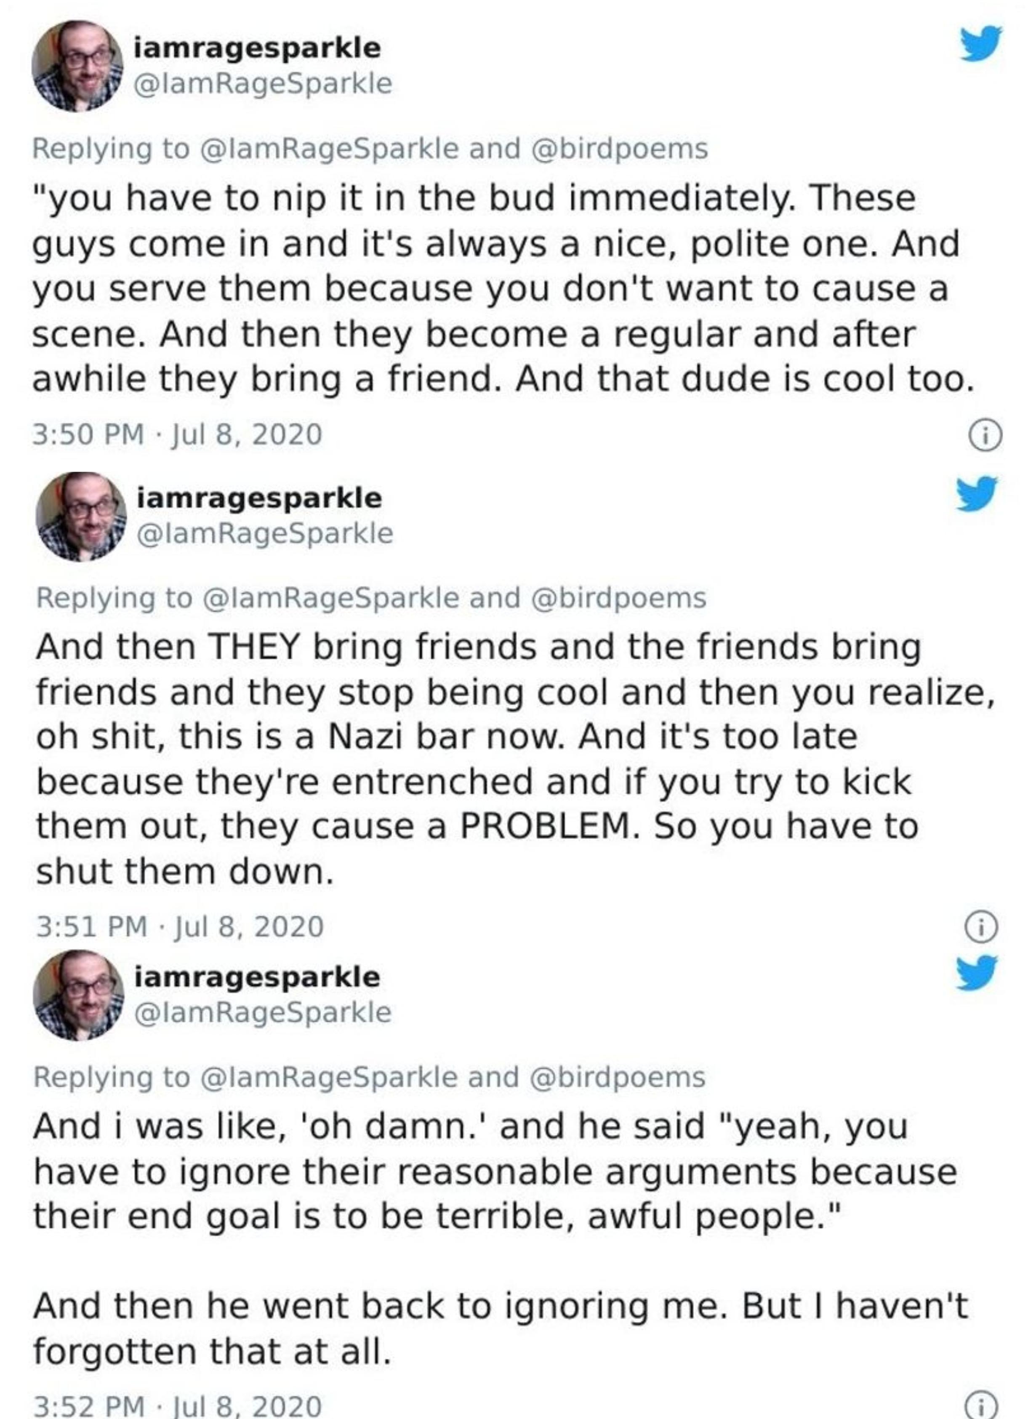Open the info icon on the 3:50 PM tweet
The image size is (1036, 1419).
pyautogui.click(x=986, y=436)
